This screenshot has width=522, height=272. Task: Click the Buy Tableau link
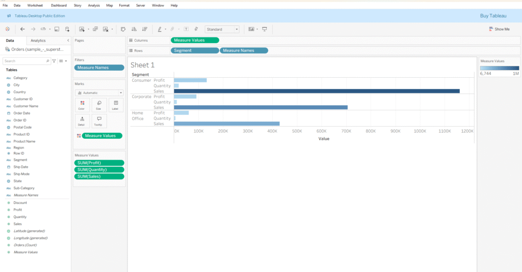(493, 16)
